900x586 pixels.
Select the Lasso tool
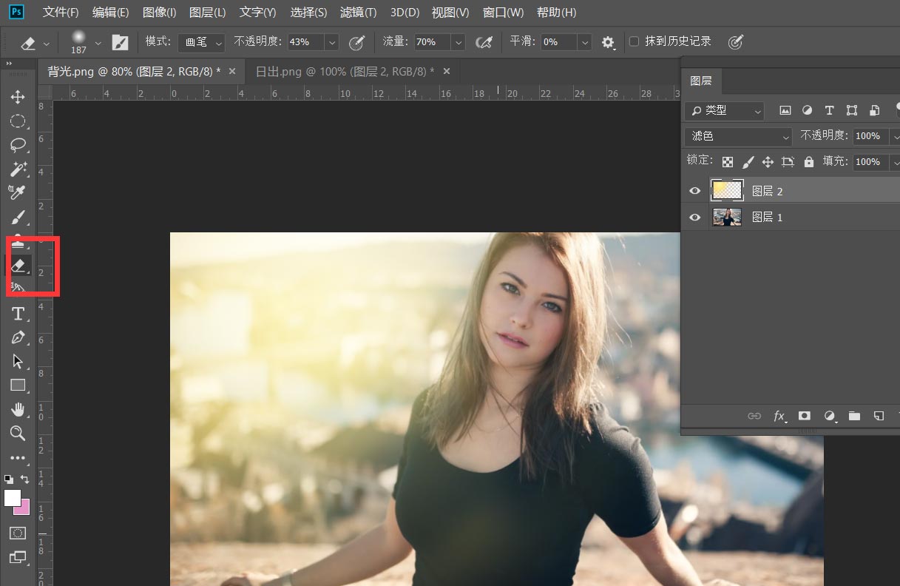point(18,145)
